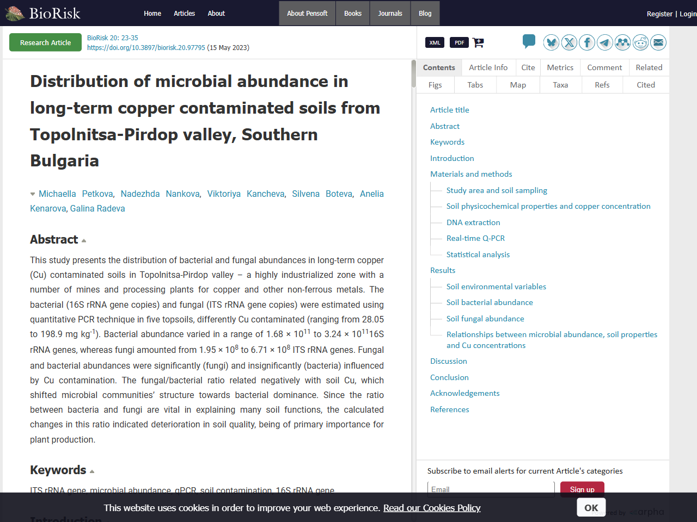697x522 pixels.
Task: Switch to the Refs tab
Action: pyautogui.click(x=602, y=85)
